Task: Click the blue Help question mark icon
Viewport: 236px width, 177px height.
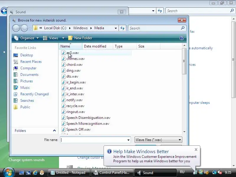Action: (x=181, y=38)
